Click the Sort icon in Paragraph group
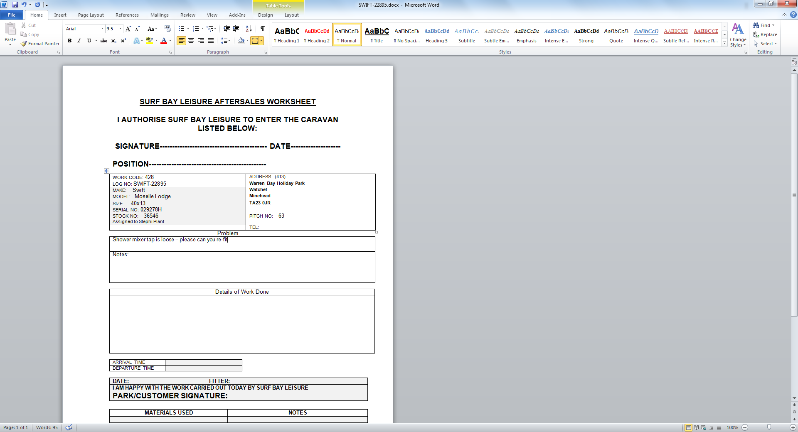This screenshot has width=798, height=432. pos(249,29)
